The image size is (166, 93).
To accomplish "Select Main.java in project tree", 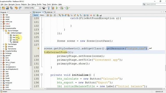I will [15, 37].
